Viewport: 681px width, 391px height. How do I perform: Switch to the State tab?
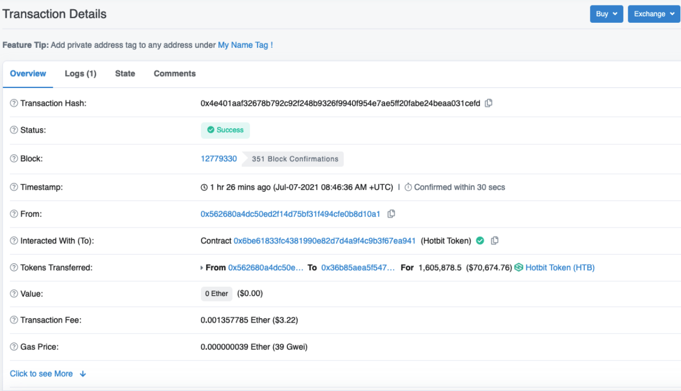125,73
